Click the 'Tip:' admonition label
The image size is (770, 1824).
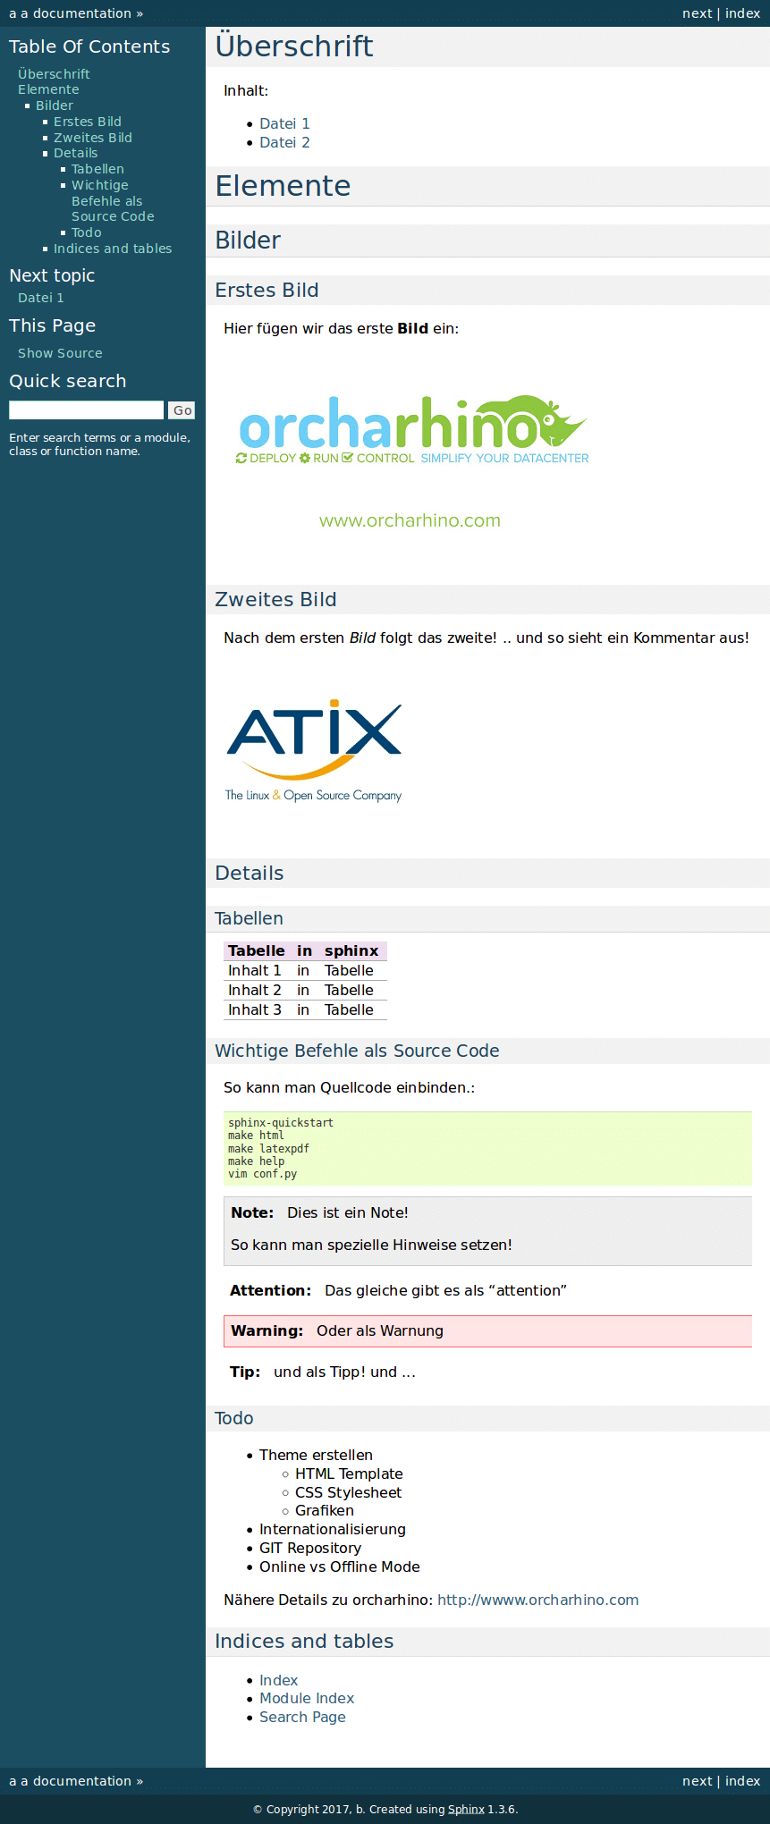245,1372
